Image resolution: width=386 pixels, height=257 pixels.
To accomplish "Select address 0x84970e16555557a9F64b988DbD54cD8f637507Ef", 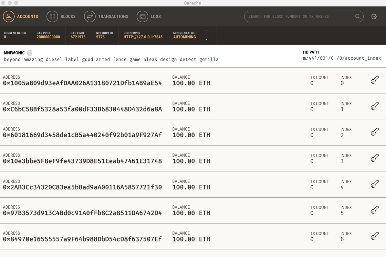I will click(x=82, y=239).
